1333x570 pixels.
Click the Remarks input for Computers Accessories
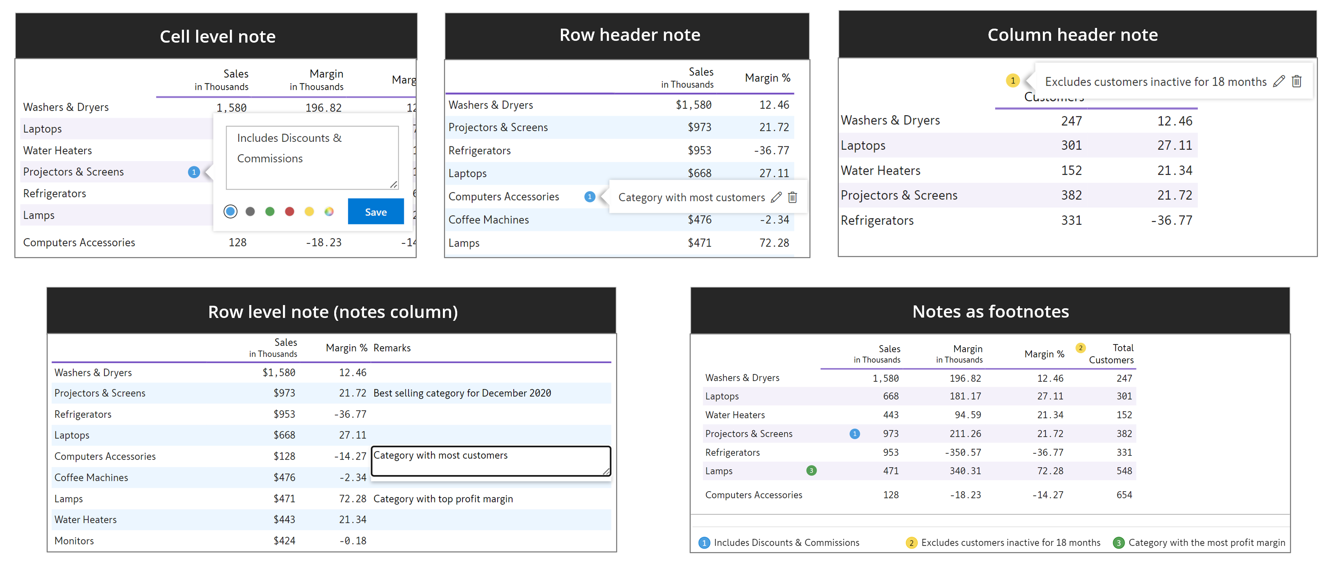point(491,460)
